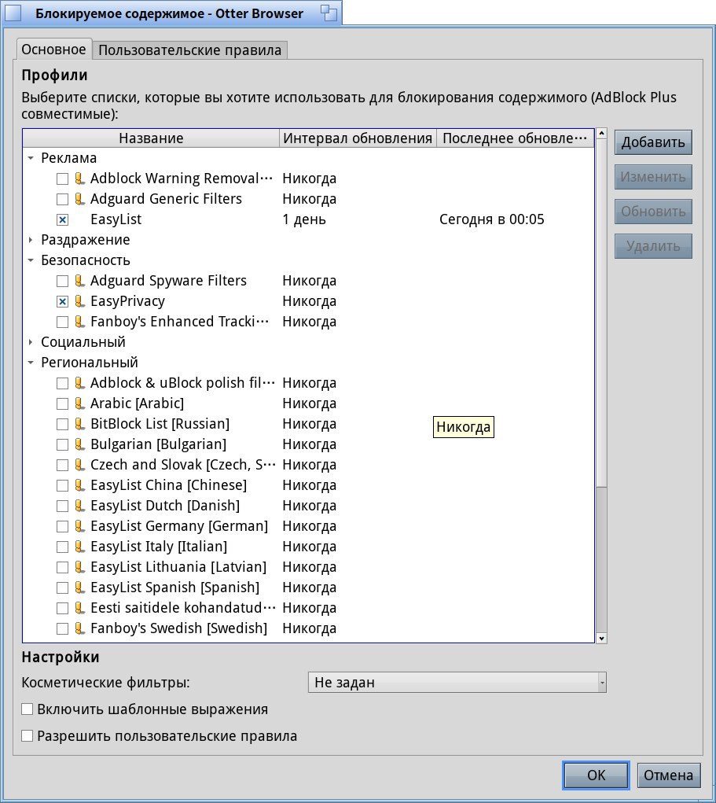Click the icon beside Czech and Slovak
This screenshot has height=803, width=716.
79,465
